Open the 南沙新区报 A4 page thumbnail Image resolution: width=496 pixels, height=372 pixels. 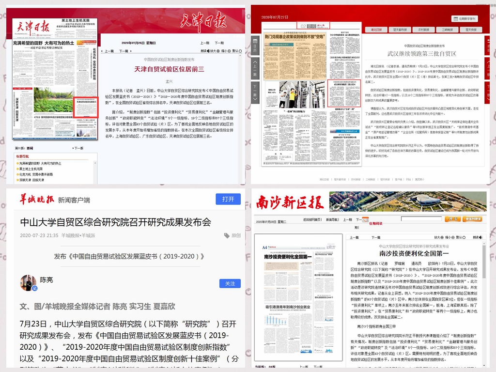coord(298,298)
